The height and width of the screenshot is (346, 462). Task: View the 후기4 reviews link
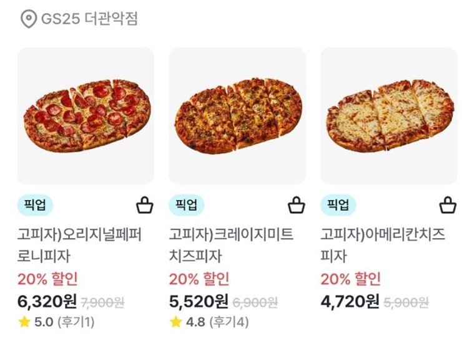pyautogui.click(x=229, y=322)
